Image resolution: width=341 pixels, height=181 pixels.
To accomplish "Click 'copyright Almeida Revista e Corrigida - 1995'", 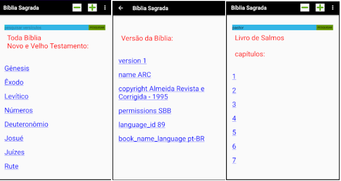I will tap(161, 93).
